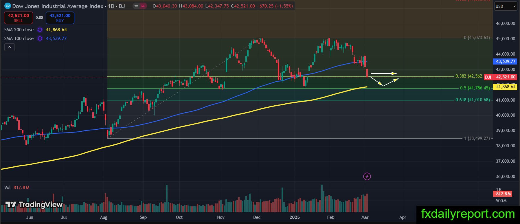Click the 44,000.00 price axis label

pos(506,54)
